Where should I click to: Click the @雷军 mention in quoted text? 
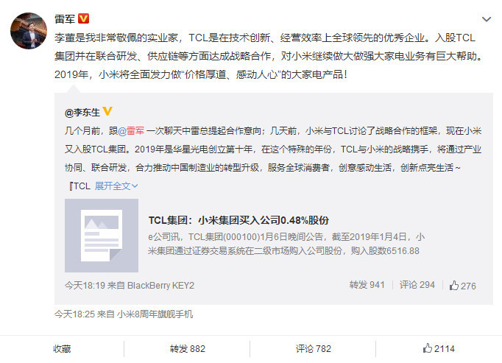[131, 131]
